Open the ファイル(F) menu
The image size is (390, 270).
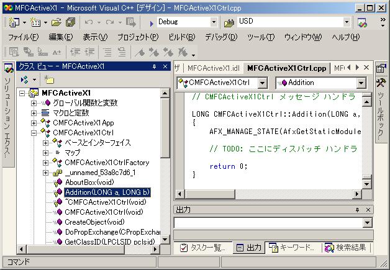(24, 37)
